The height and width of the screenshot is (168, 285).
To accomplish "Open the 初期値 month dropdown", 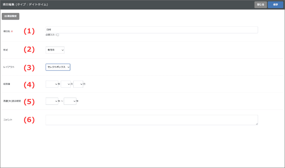I will pos(65,84).
